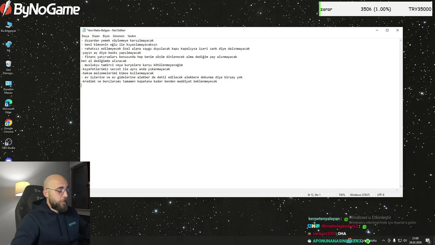Image resolution: width=435 pixels, height=245 pixels.
Task: Click the Windows (CRLF) status entry
Action: pyautogui.click(x=360, y=195)
